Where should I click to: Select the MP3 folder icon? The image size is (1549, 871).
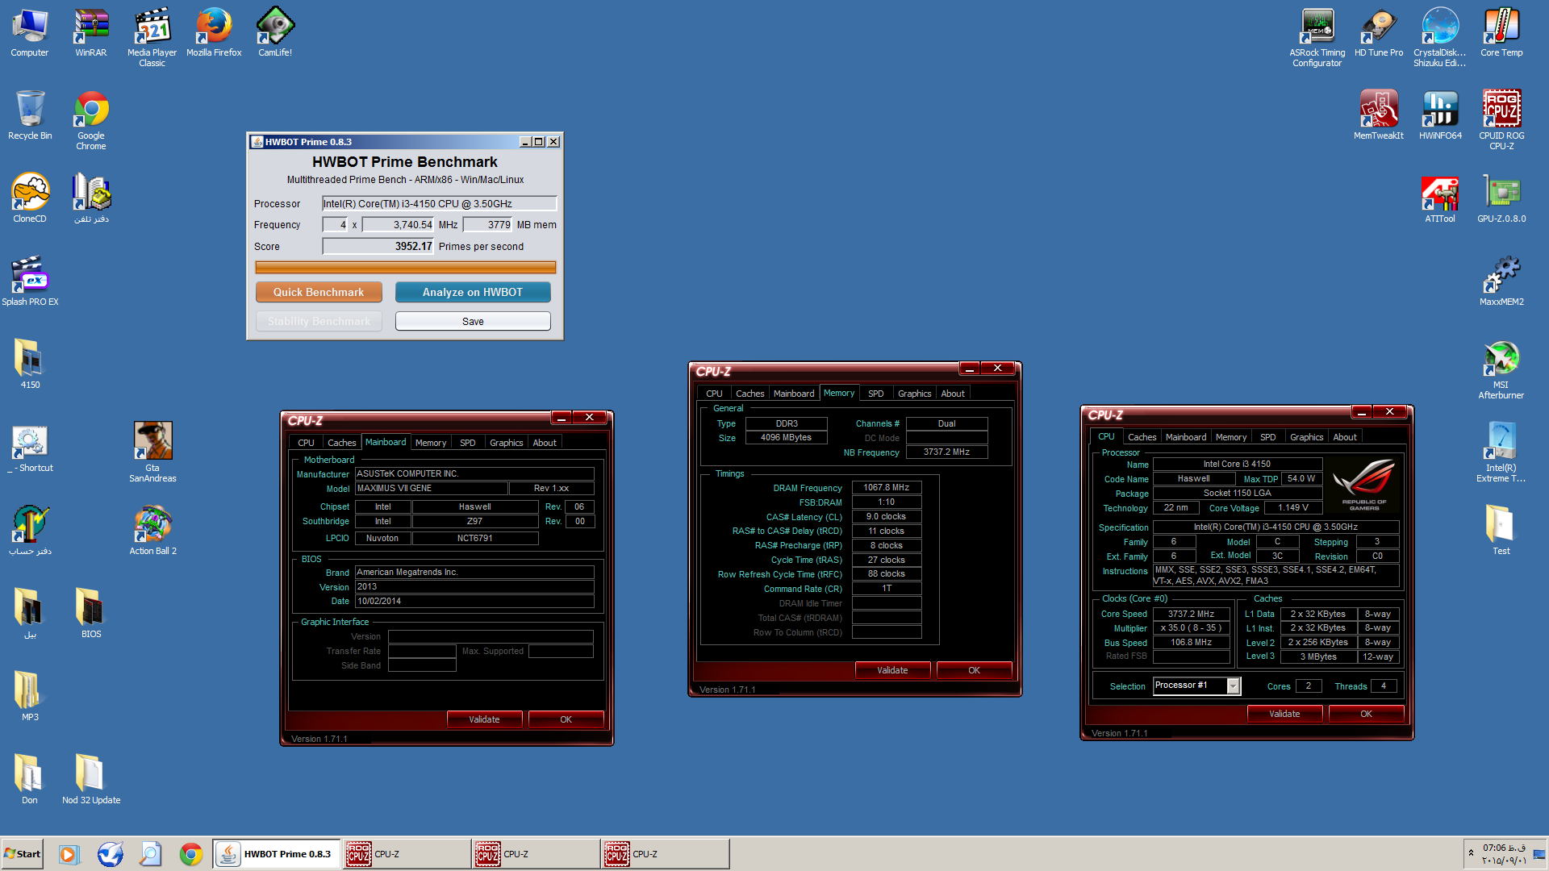[30, 697]
